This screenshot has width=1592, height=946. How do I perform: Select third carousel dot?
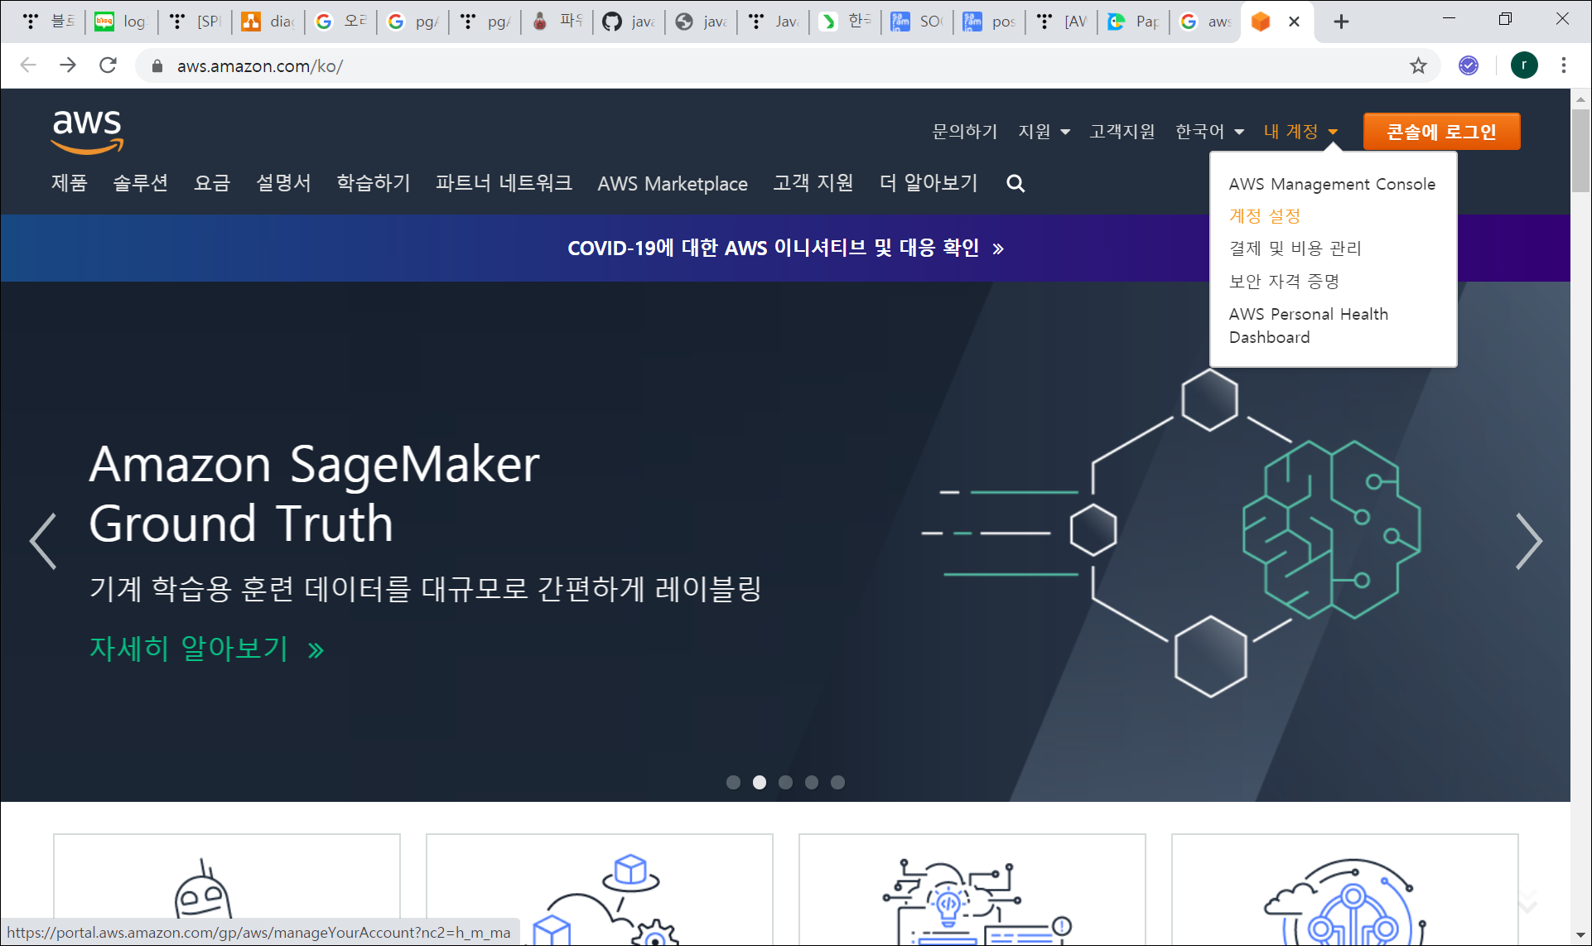786,782
